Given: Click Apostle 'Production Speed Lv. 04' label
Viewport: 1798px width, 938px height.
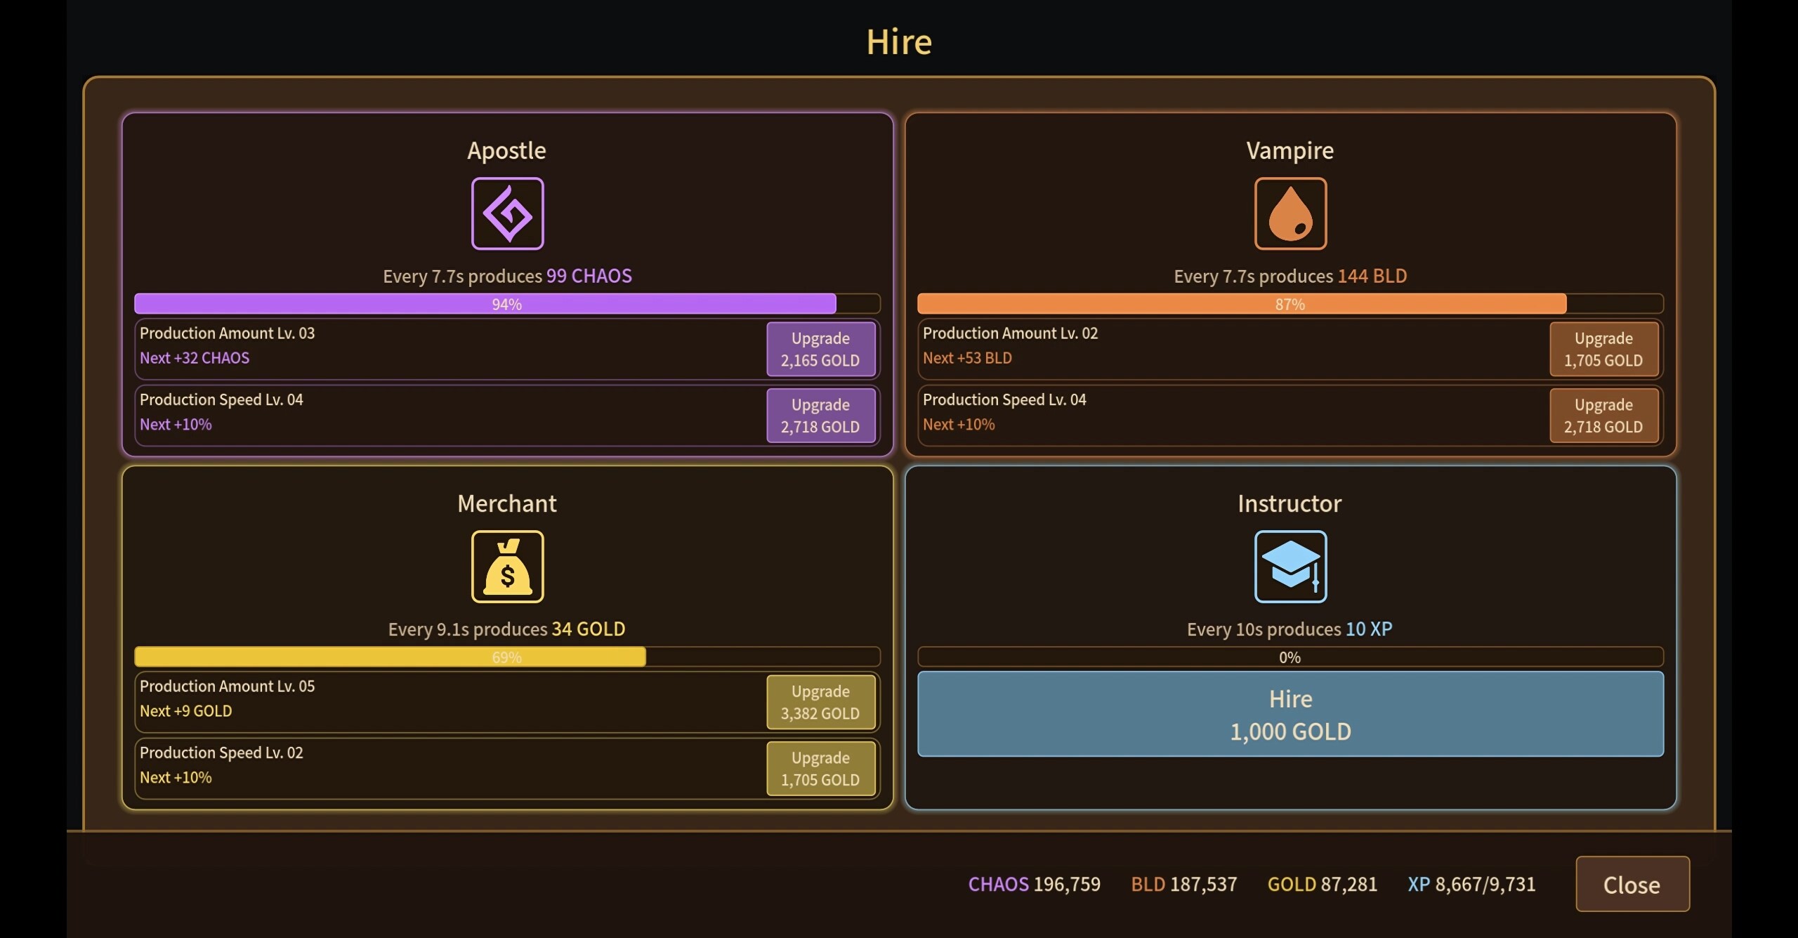Looking at the screenshot, I should point(221,400).
